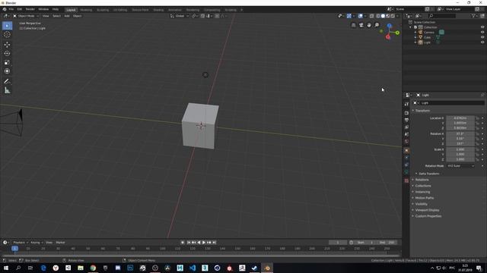This screenshot has height=273, width=487.
Task: Switch to wireframe shading mode
Action: click(378, 16)
